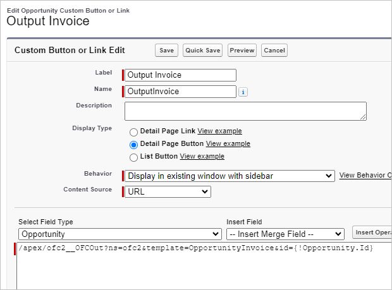Open View example for List Button
The image size is (392, 290).
tap(202, 156)
